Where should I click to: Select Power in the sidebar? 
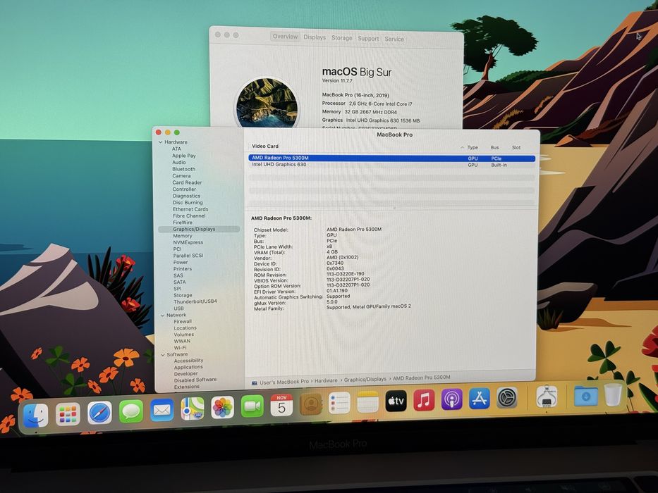point(181,263)
